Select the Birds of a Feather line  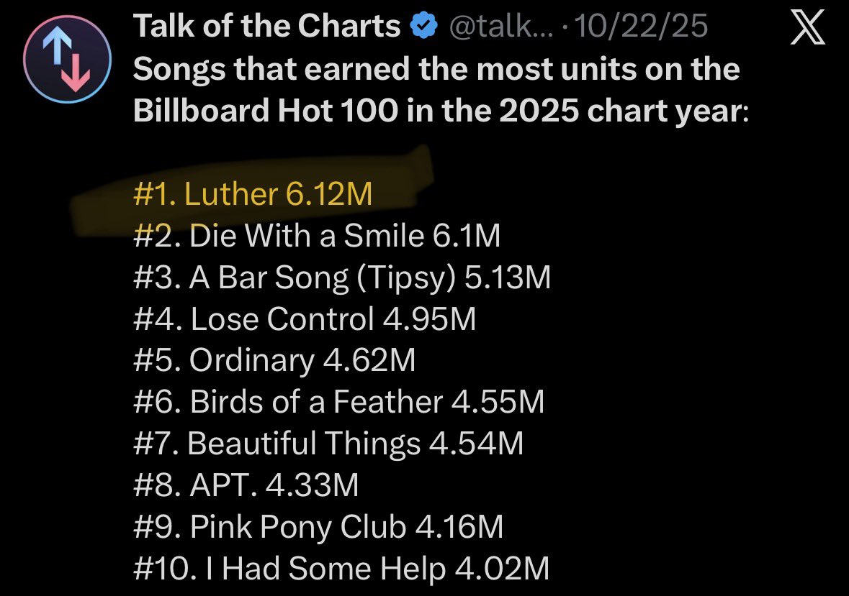pyautogui.click(x=338, y=402)
